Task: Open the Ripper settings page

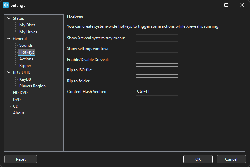Action: (x=25, y=66)
